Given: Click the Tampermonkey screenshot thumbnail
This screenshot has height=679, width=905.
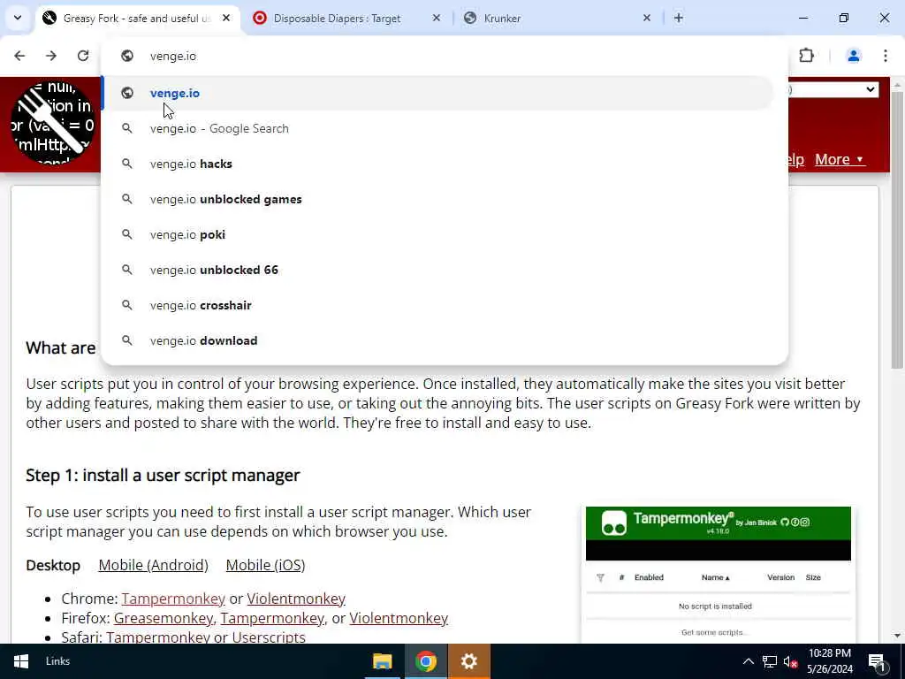Looking at the screenshot, I should pyautogui.click(x=718, y=575).
